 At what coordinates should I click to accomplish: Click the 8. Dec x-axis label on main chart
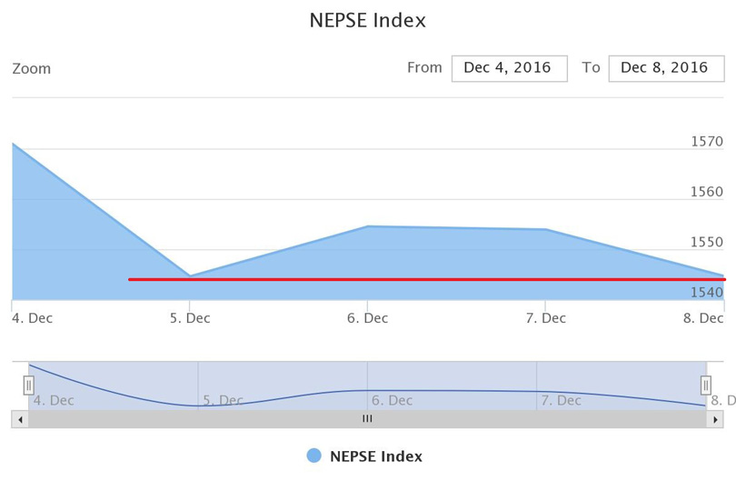point(703,318)
